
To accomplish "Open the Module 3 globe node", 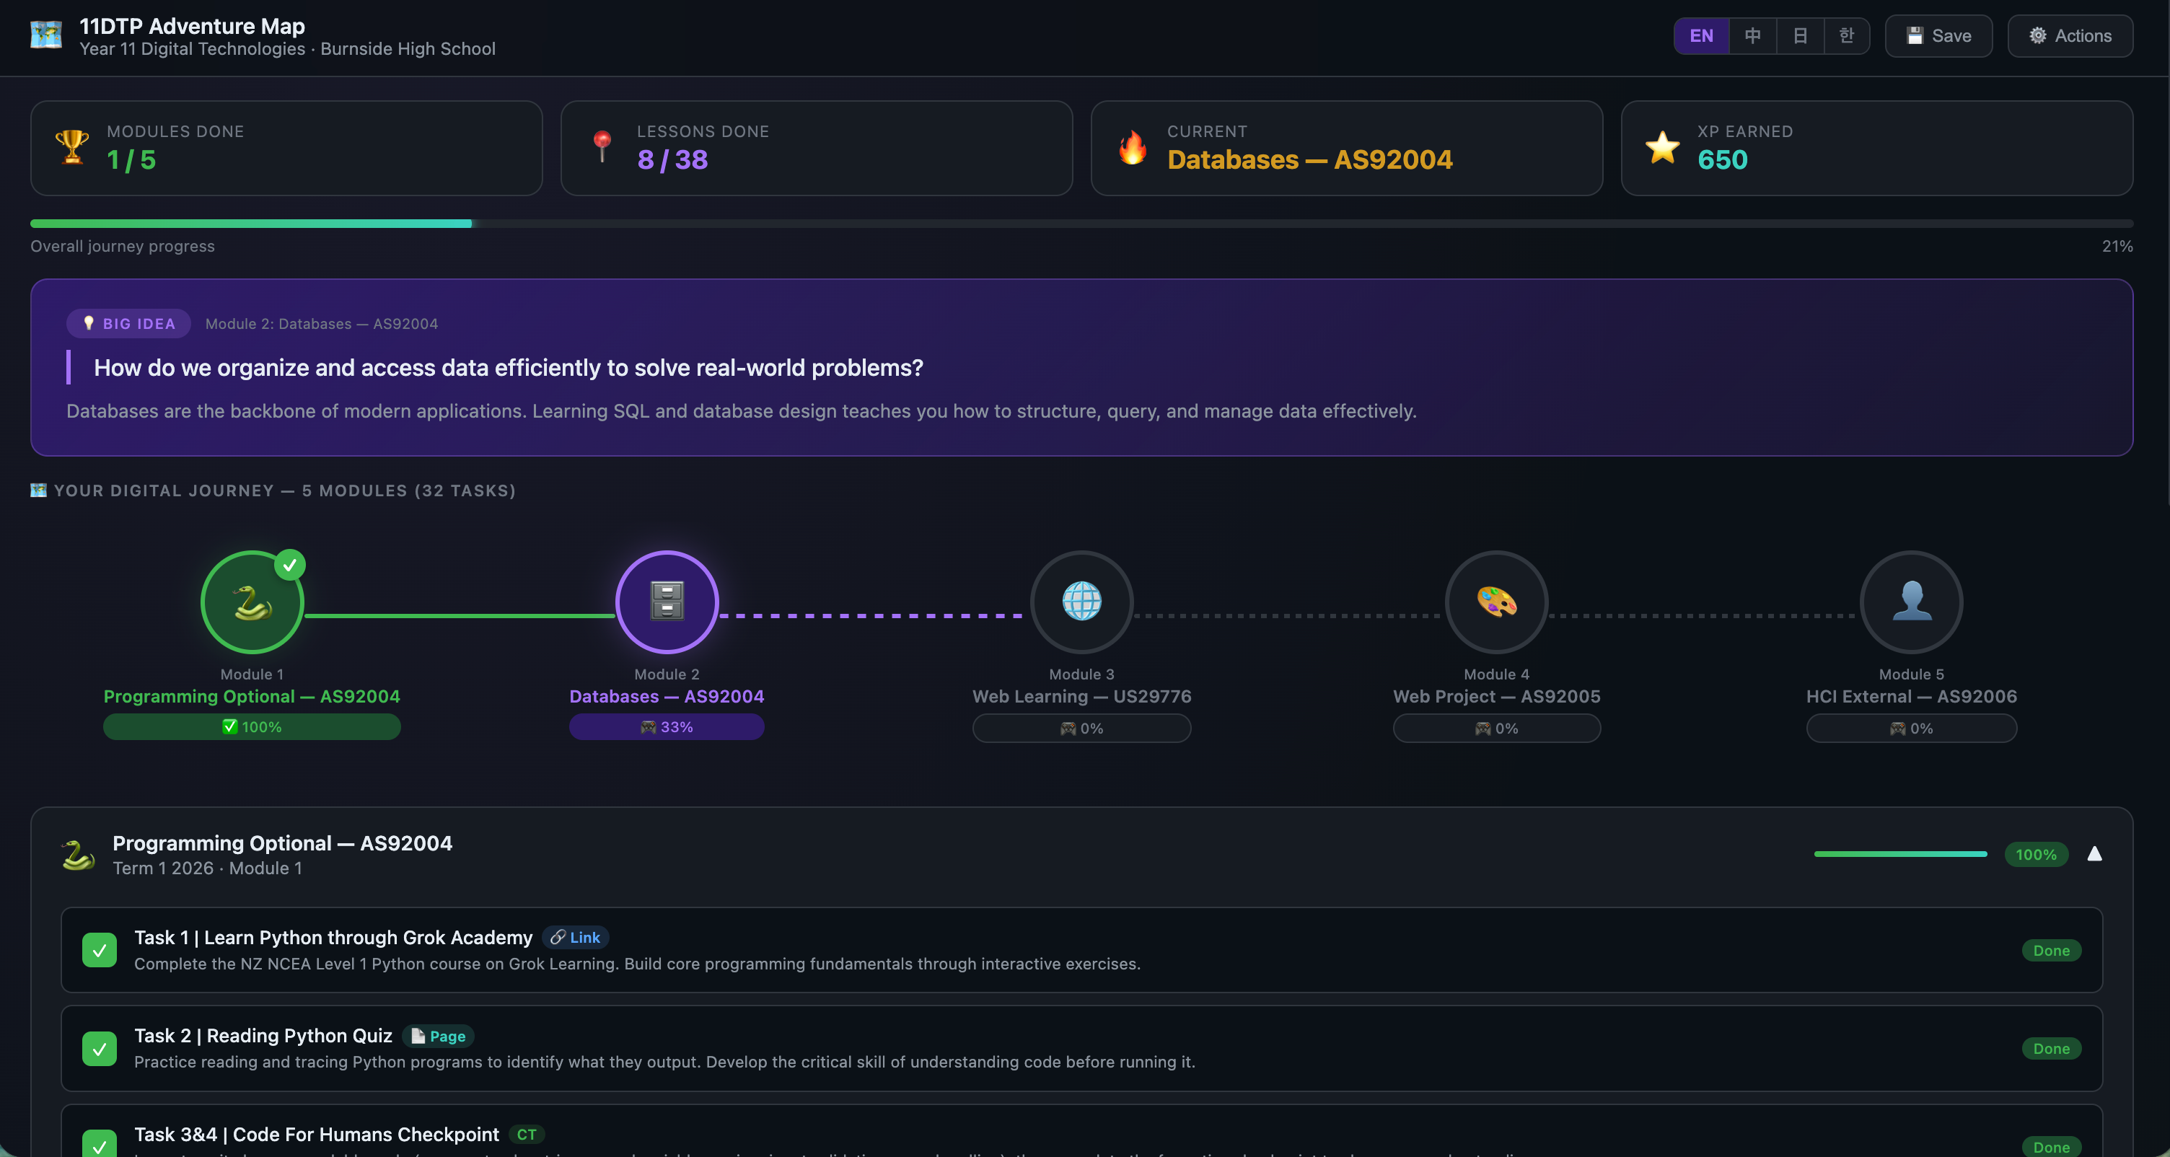I will 1081,602.
